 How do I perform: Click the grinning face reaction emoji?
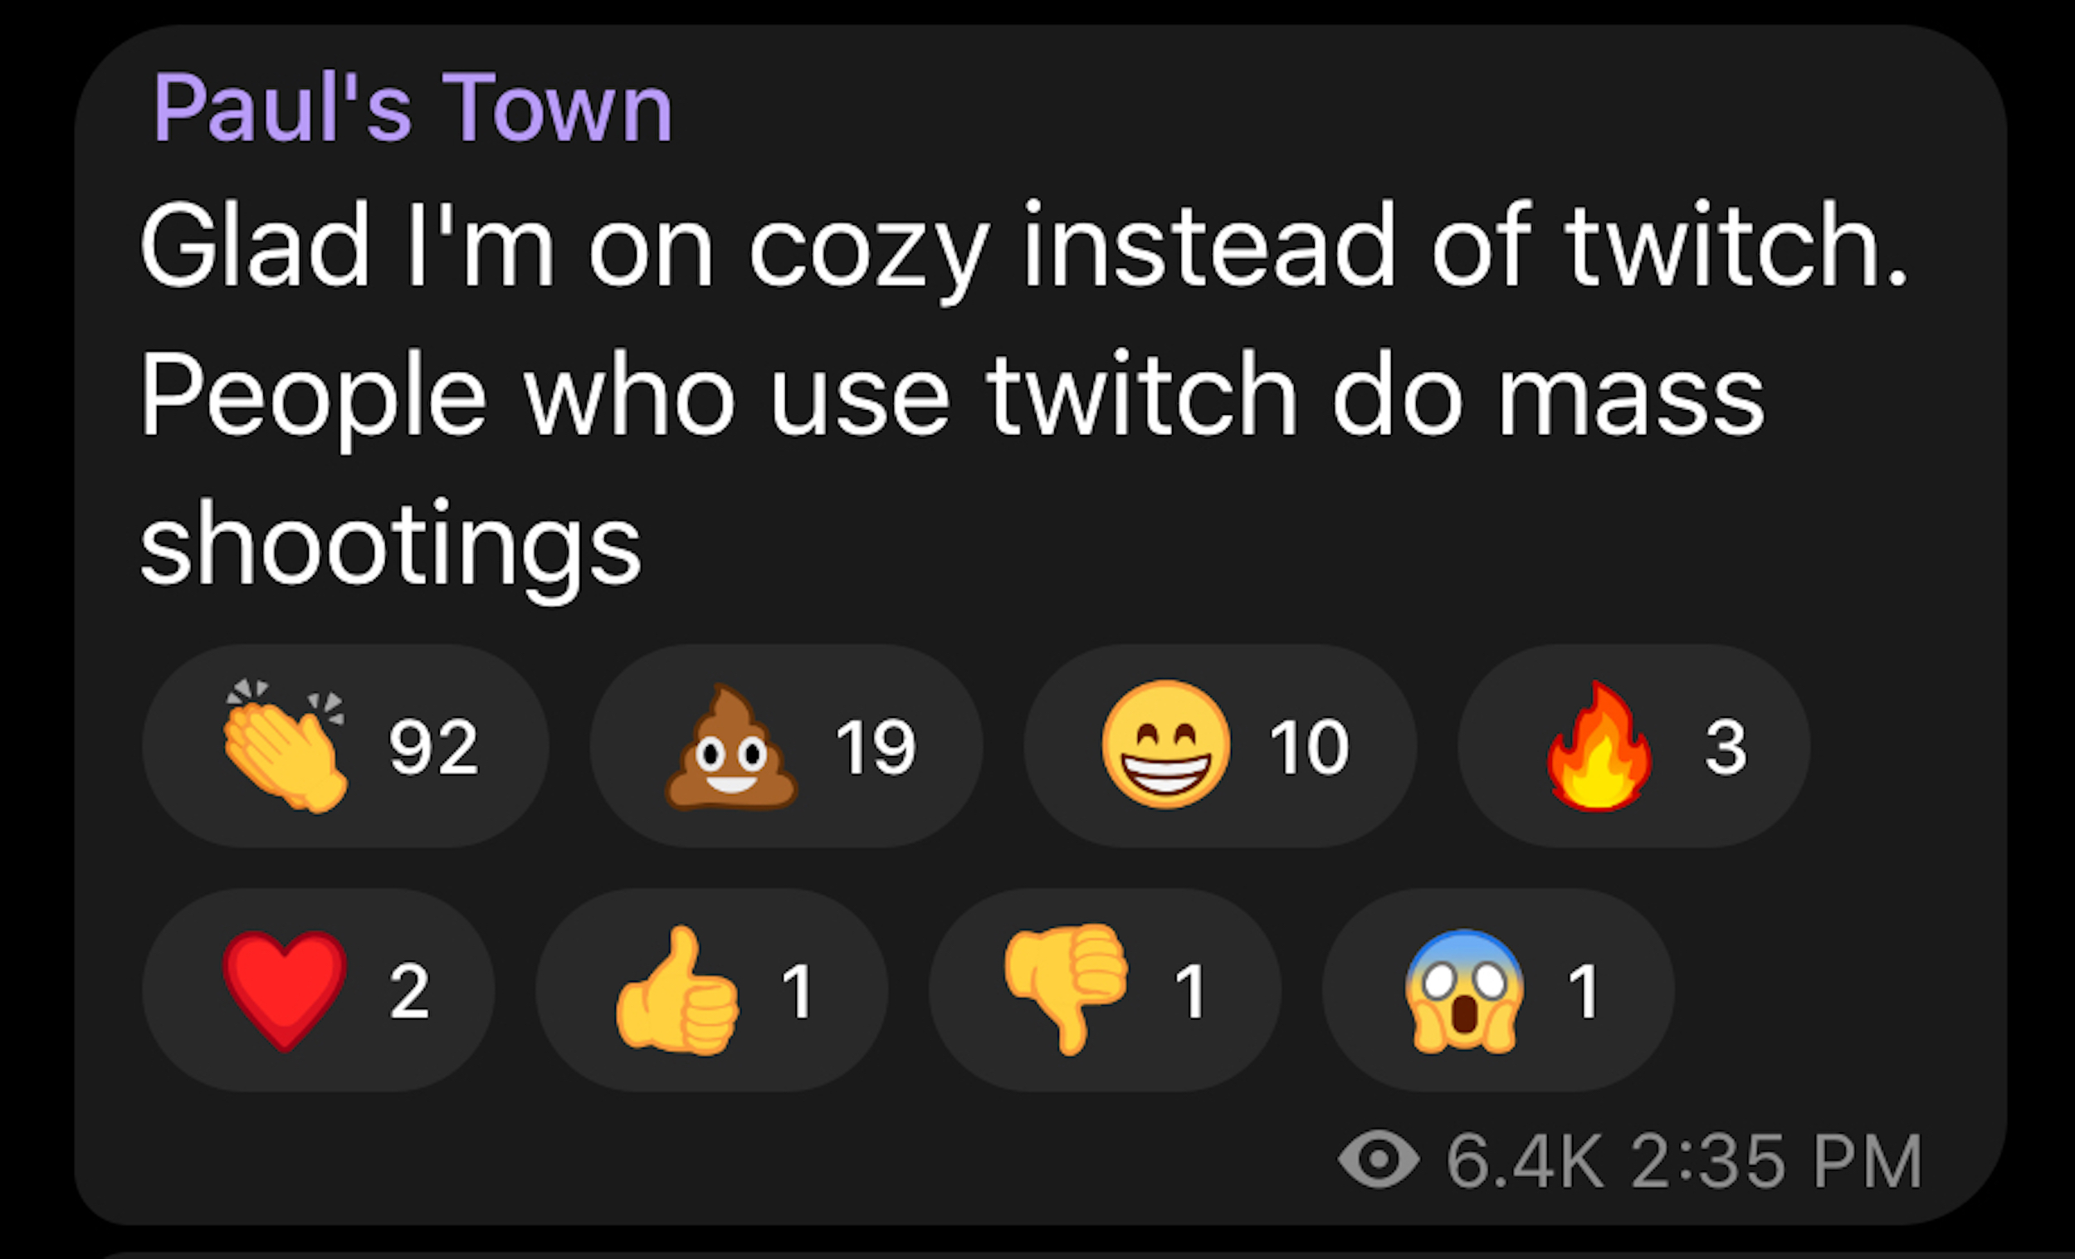[x=1165, y=744]
